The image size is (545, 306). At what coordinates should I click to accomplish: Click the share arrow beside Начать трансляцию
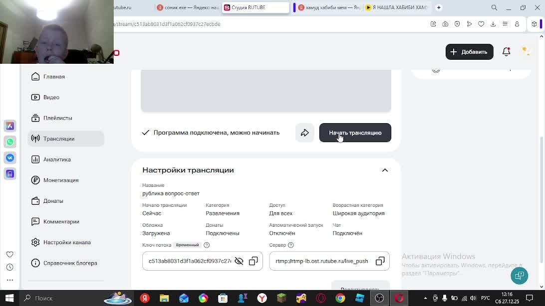[x=305, y=133]
